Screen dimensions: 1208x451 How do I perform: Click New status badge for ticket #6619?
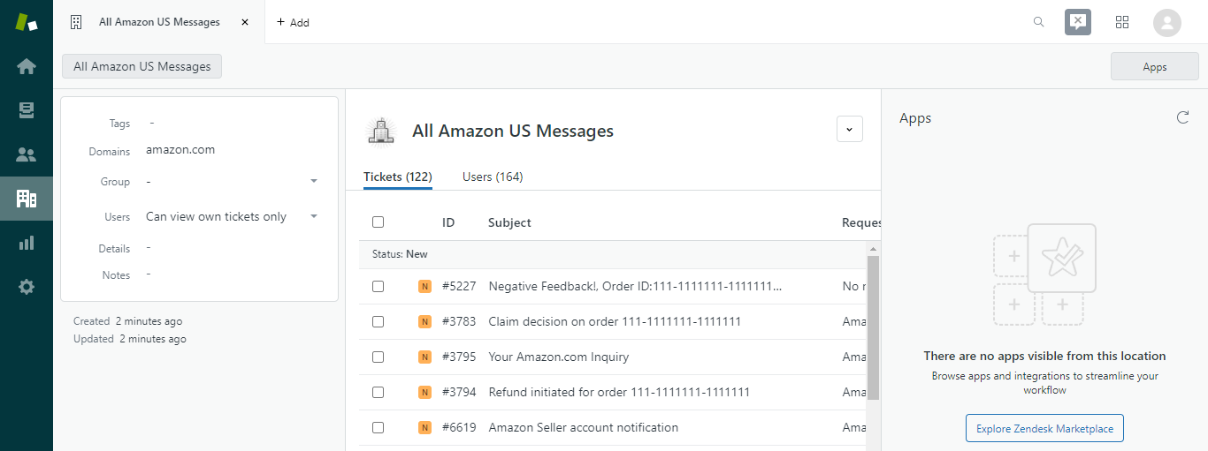coord(424,427)
